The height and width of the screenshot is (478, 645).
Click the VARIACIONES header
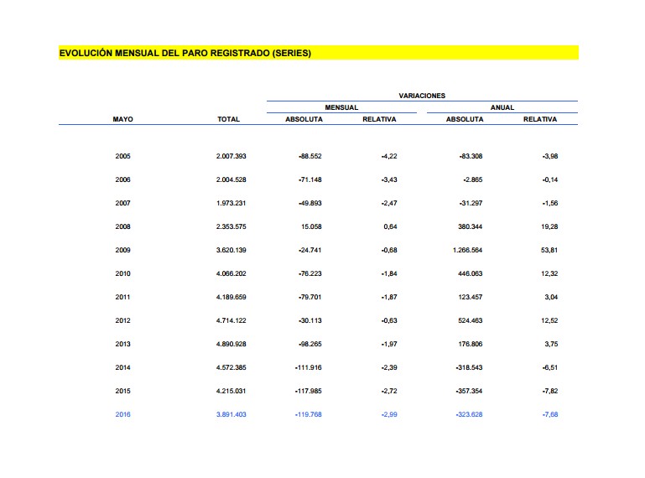[x=422, y=96]
